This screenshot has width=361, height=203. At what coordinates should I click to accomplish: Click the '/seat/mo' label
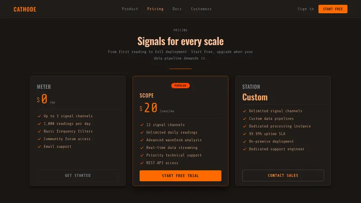click(167, 111)
